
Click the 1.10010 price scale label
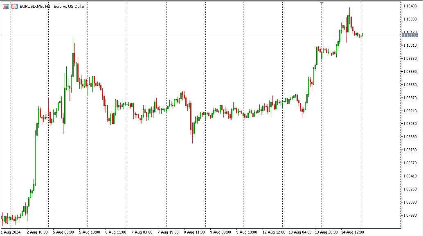click(410, 45)
